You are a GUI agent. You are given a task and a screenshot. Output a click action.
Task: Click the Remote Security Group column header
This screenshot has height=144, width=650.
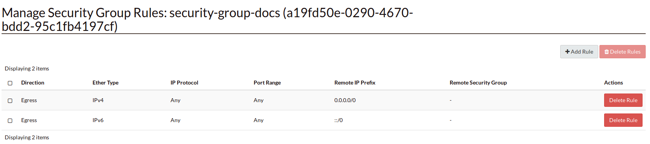tap(478, 83)
